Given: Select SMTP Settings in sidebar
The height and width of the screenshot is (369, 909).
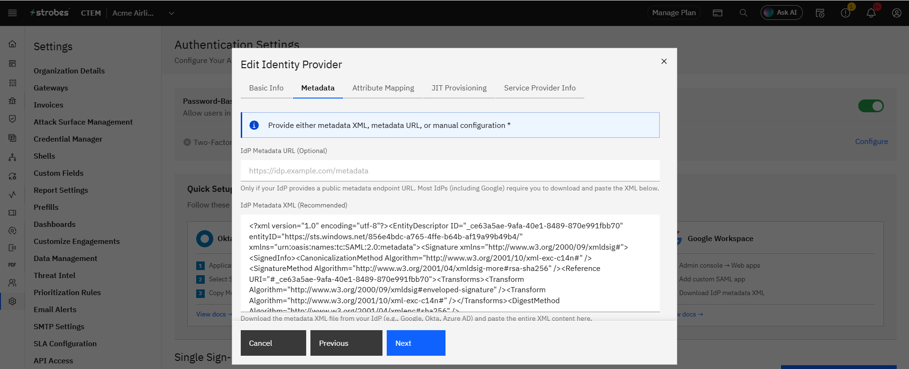Looking at the screenshot, I should (59, 326).
